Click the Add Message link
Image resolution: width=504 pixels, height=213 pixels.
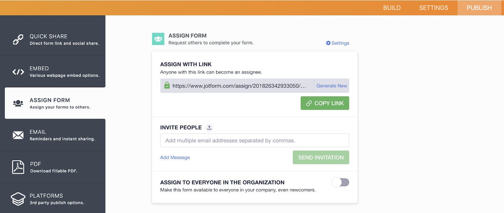tap(175, 157)
